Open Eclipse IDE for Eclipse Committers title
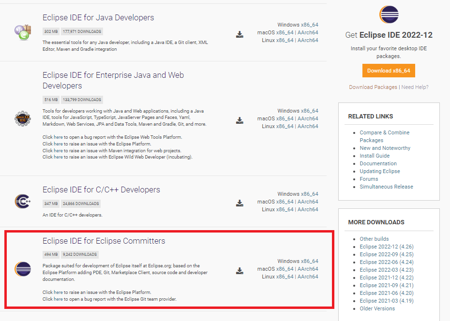Screen dimensions: 450x321 [104, 241]
